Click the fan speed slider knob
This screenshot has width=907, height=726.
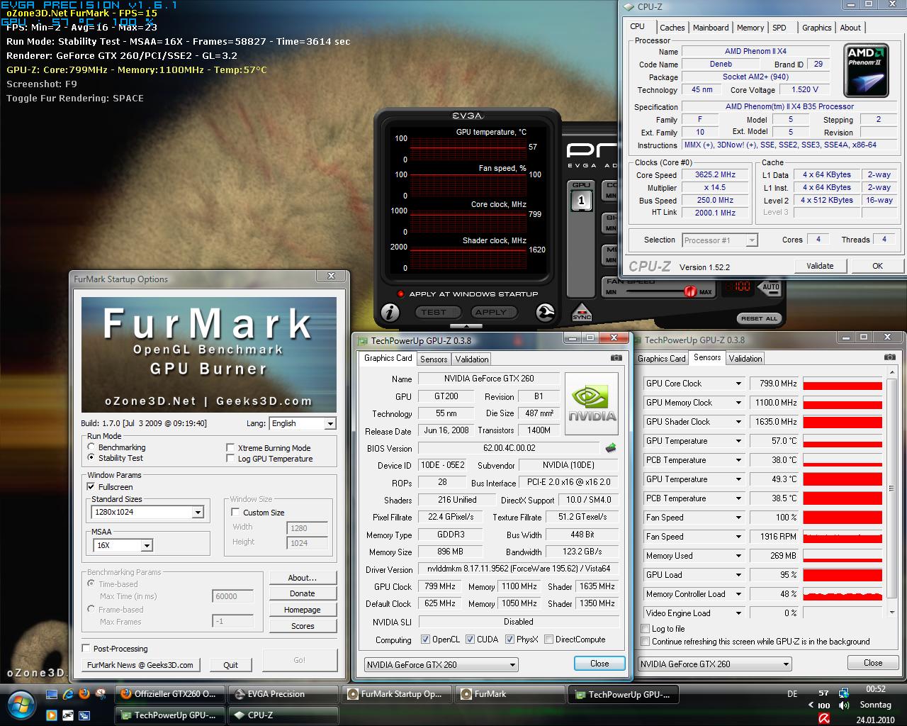coord(690,291)
